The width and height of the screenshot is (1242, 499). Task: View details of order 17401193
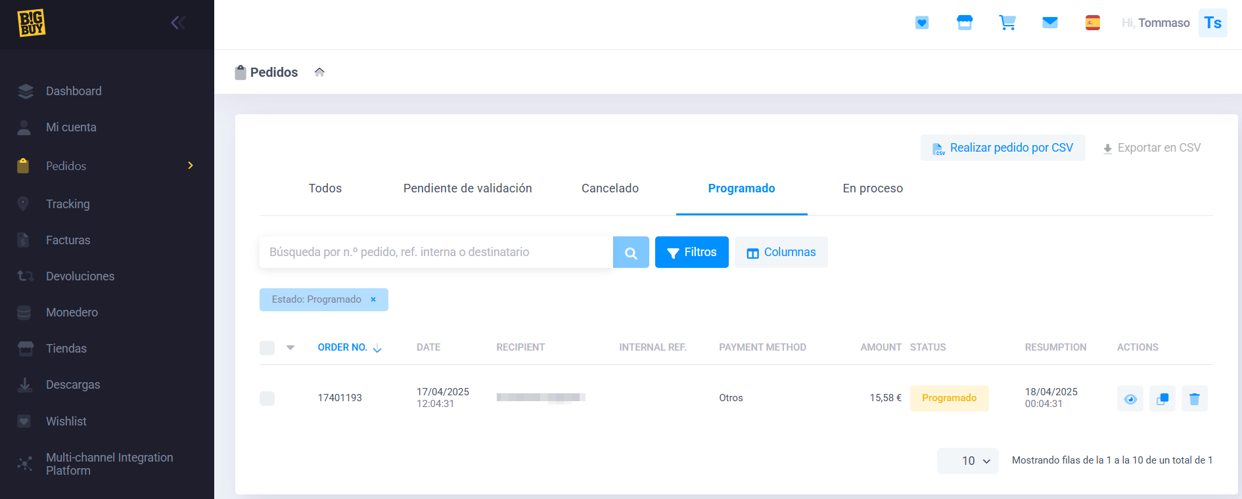(x=1130, y=399)
